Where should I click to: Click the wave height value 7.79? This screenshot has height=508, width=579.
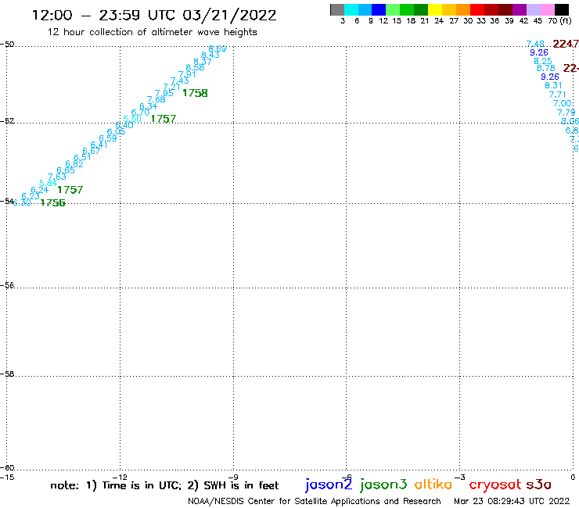(x=566, y=113)
